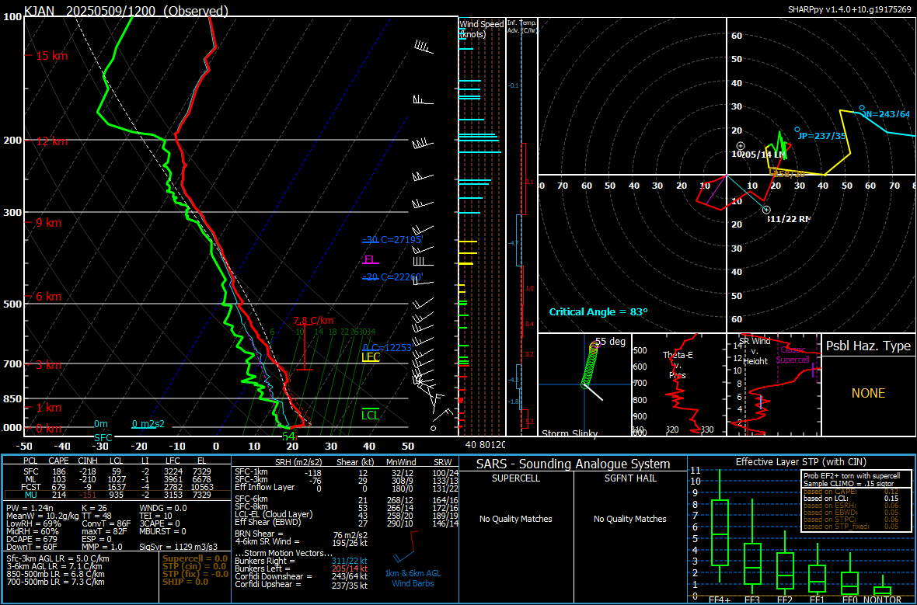Select the ML parcel row

pos(117,478)
